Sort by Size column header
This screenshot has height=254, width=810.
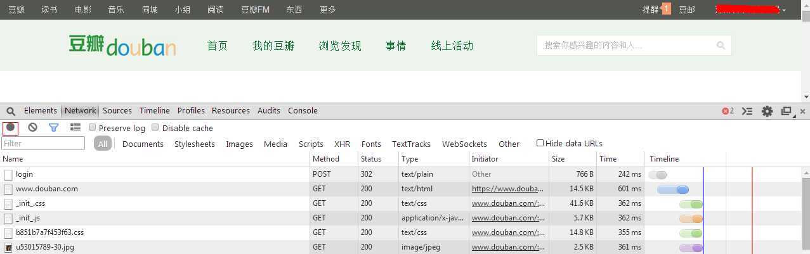573,159
